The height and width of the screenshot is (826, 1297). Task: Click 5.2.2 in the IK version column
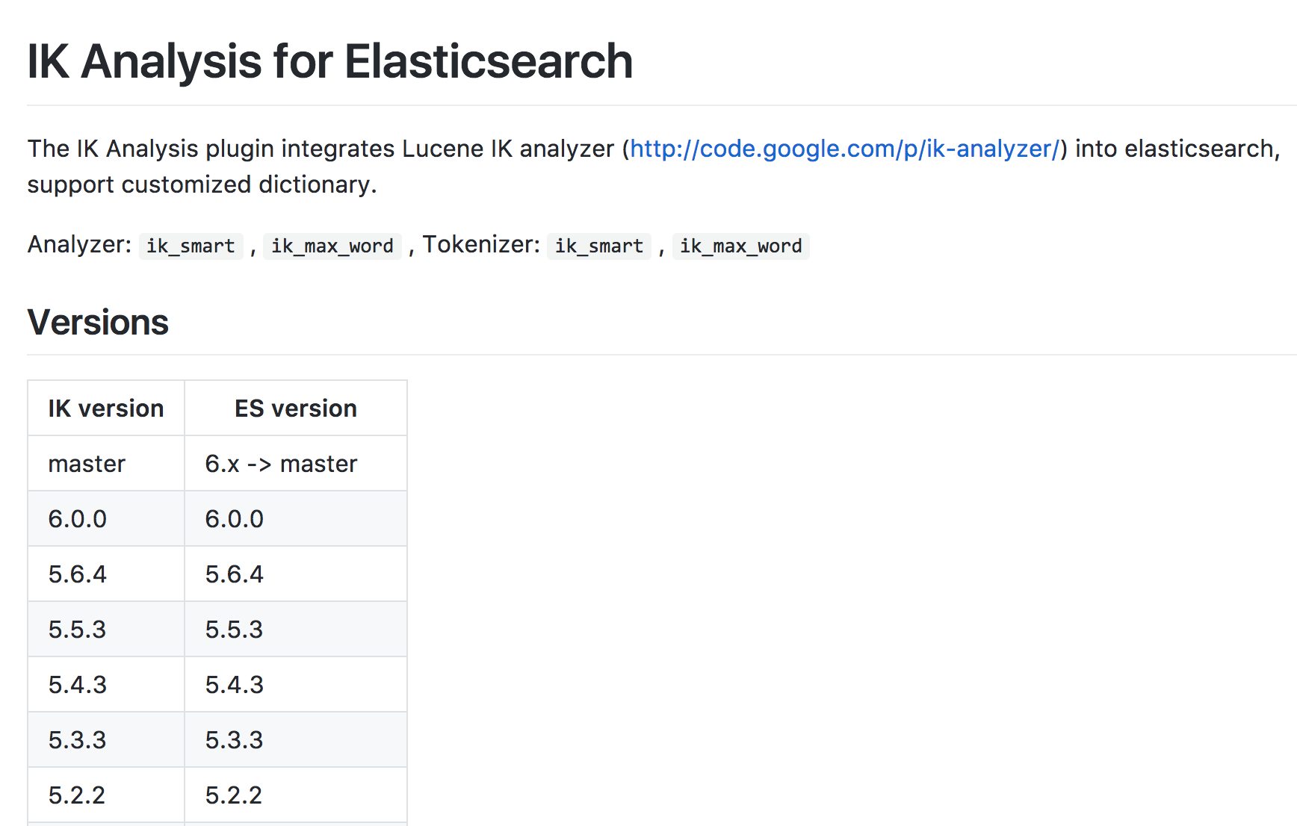(106, 795)
